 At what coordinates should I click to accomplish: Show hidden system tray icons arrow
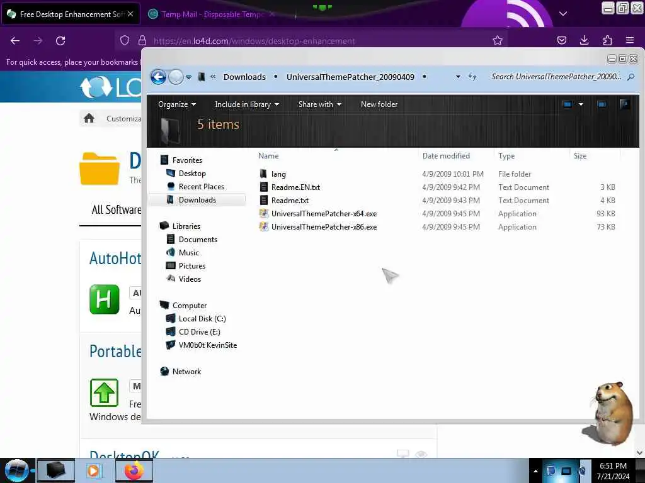tap(535, 470)
